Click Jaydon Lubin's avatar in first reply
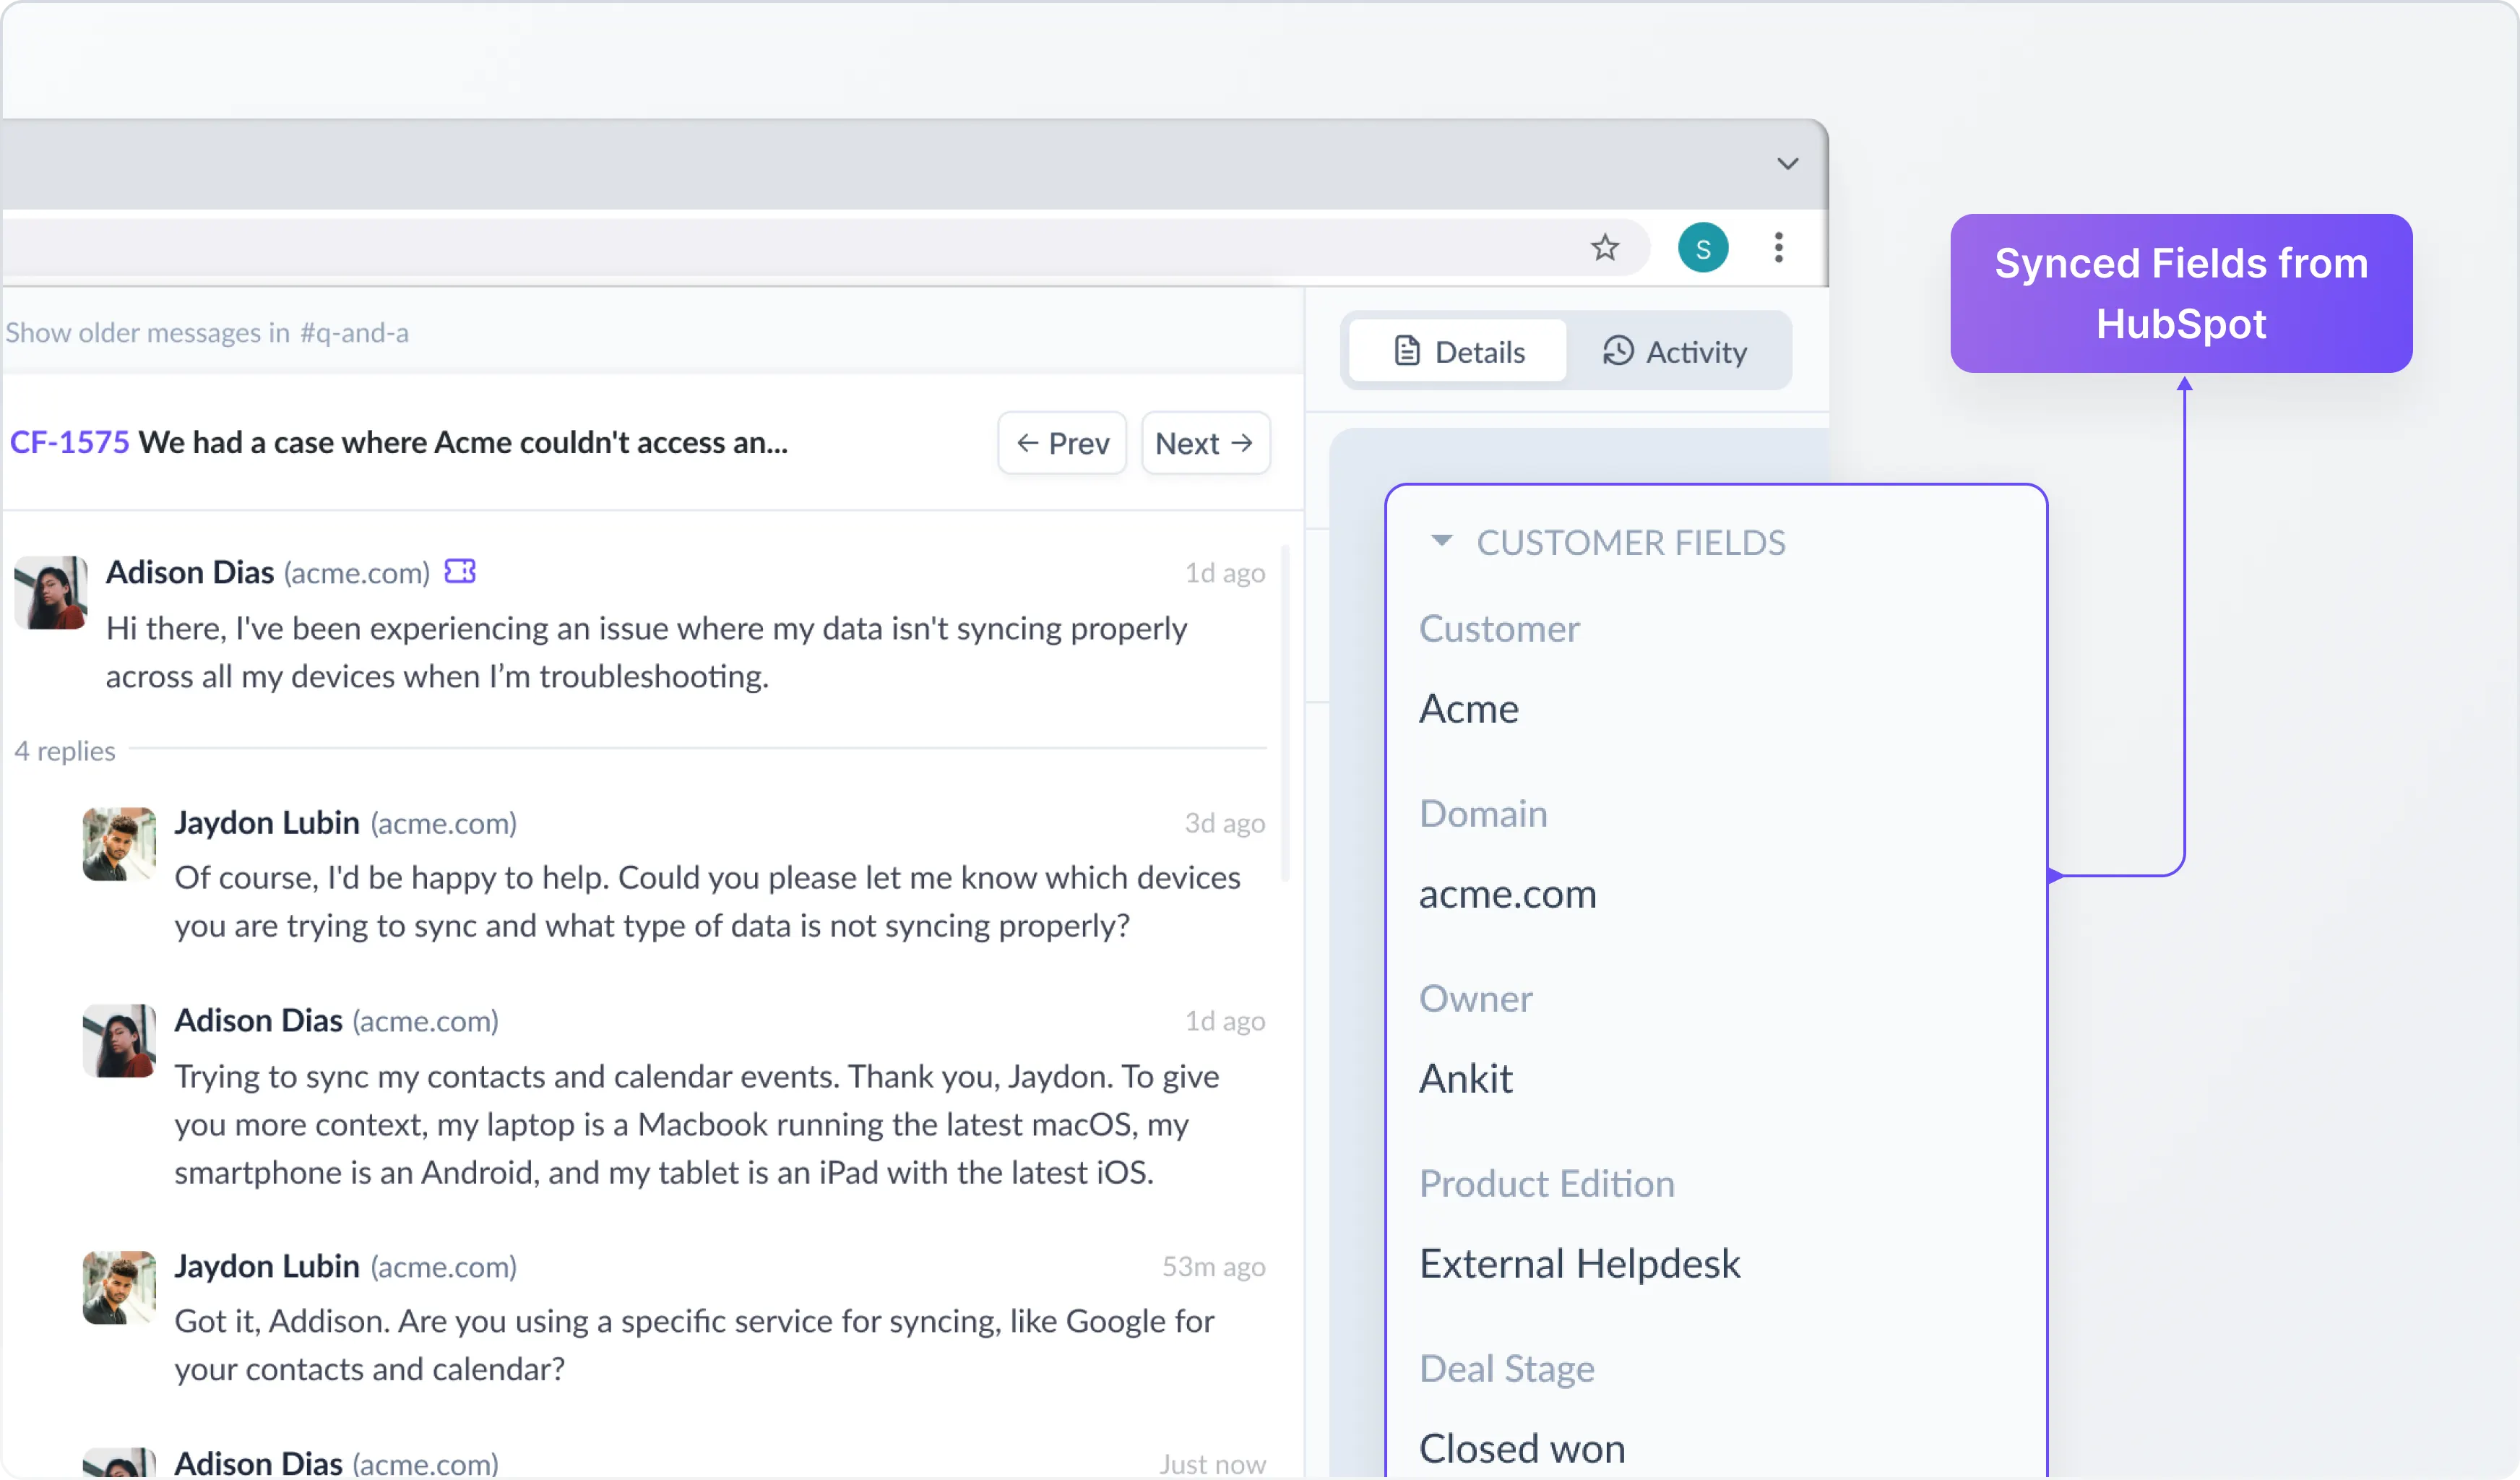 click(119, 843)
